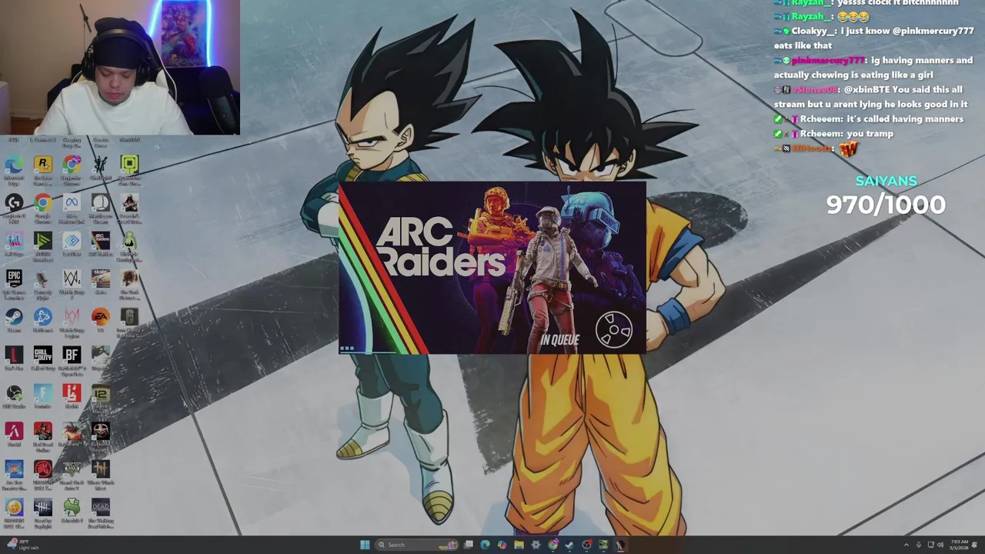Open File Explorer from the taskbar
The width and height of the screenshot is (985, 554).
tap(519, 545)
